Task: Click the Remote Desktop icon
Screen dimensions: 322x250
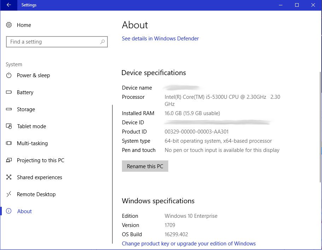Action: point(9,194)
